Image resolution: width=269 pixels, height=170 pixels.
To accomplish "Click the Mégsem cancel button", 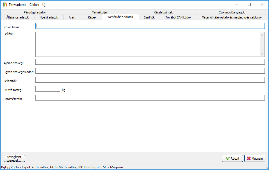I will [255, 159].
